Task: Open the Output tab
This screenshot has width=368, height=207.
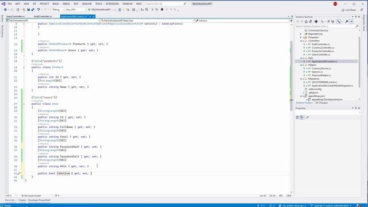Action: (22, 200)
